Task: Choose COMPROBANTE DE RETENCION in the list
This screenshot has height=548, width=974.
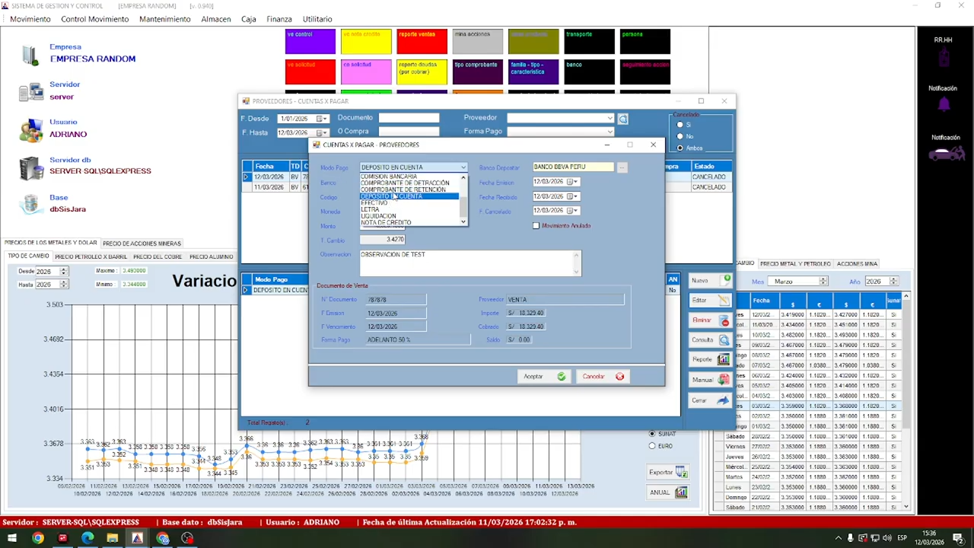Action: [409, 190]
